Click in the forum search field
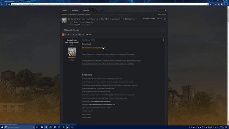The height and width of the screenshot is (129, 229). (x=158, y=10)
